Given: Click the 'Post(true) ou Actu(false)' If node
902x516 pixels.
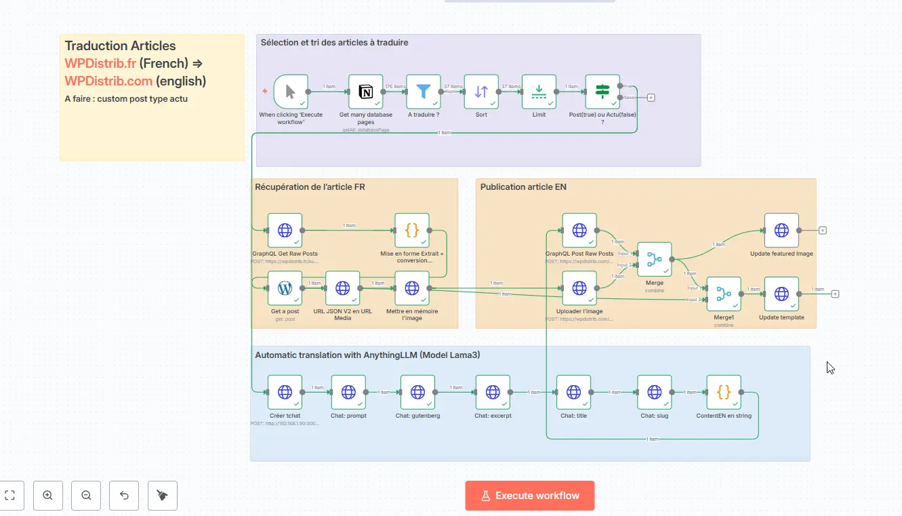Looking at the screenshot, I should (x=602, y=92).
